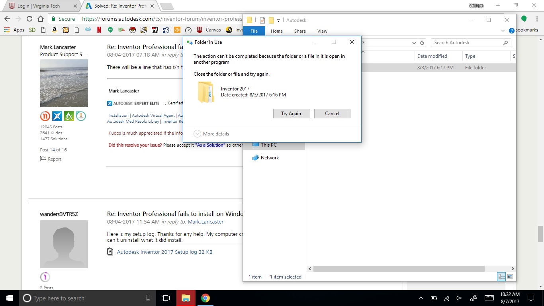Screen dimensions: 544x306
Task: Click the Search Autodesk input field
Action: 467,43
